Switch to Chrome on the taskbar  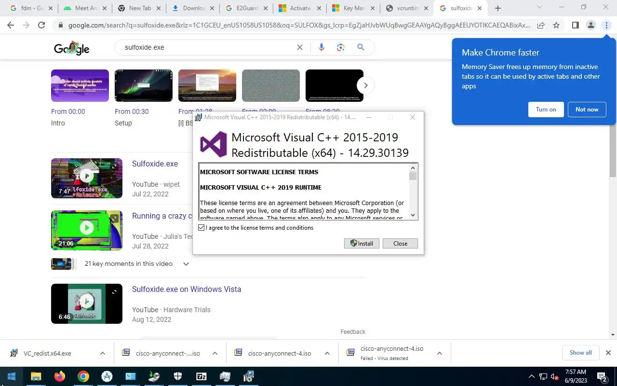pos(83,376)
